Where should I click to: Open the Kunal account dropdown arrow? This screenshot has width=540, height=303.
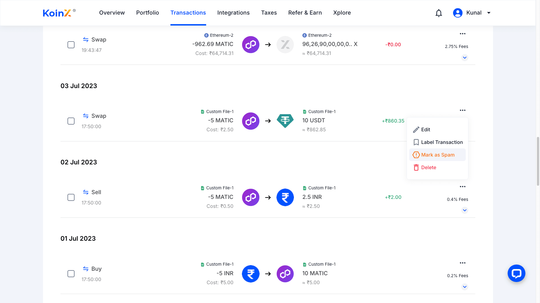pos(489,13)
